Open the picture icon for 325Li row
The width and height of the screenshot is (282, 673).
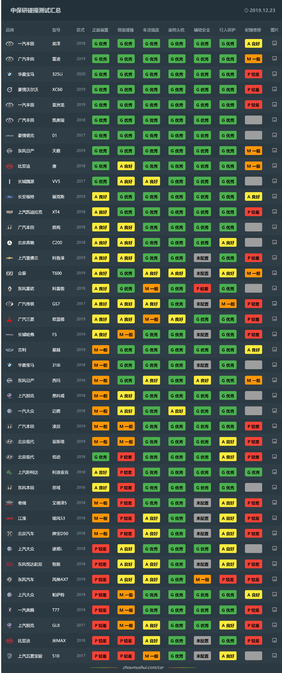274,74
